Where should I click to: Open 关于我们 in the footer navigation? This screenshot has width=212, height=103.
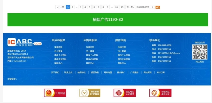(55, 72)
